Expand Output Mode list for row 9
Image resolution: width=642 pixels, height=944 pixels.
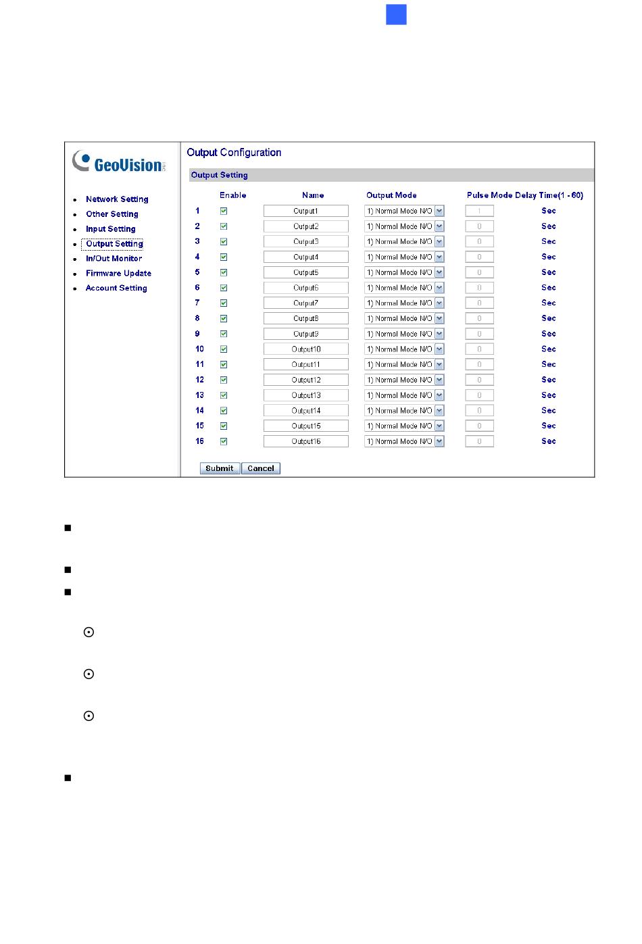(x=404, y=334)
